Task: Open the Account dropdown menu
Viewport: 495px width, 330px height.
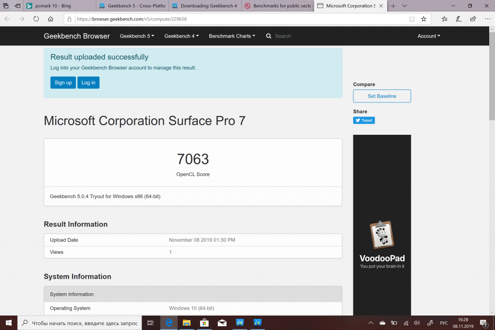Action: (429, 36)
